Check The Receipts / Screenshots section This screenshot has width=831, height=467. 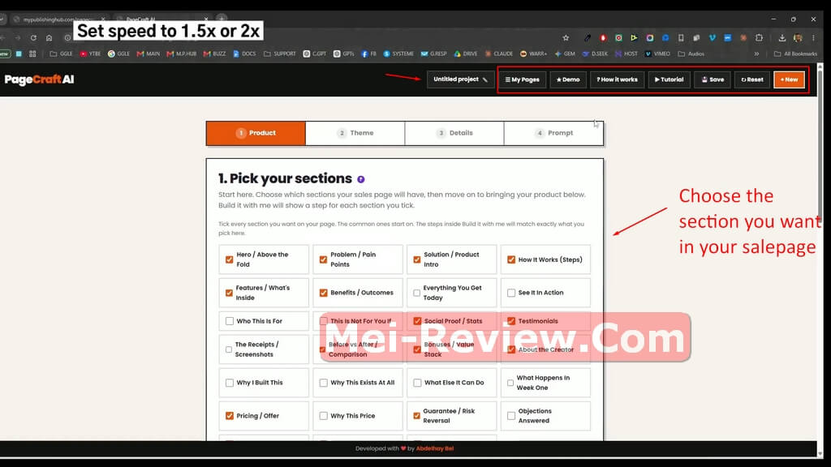[x=229, y=349]
